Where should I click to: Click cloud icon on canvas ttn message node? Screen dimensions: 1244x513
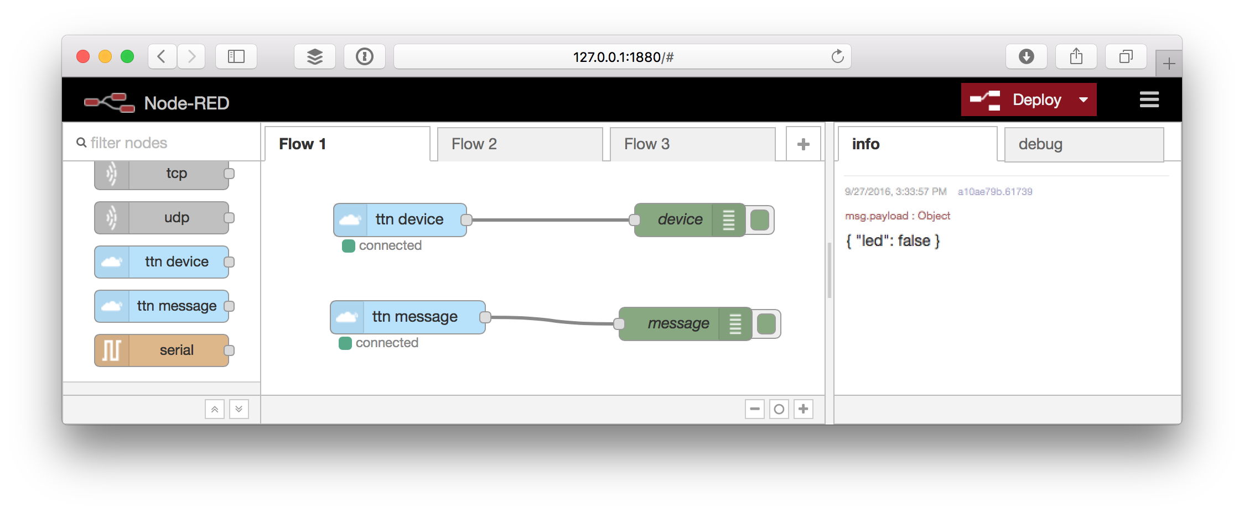tap(347, 317)
